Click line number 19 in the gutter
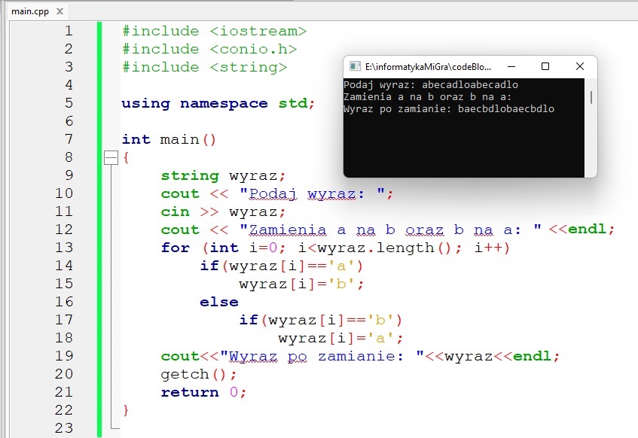The image size is (638, 438). pos(64,356)
